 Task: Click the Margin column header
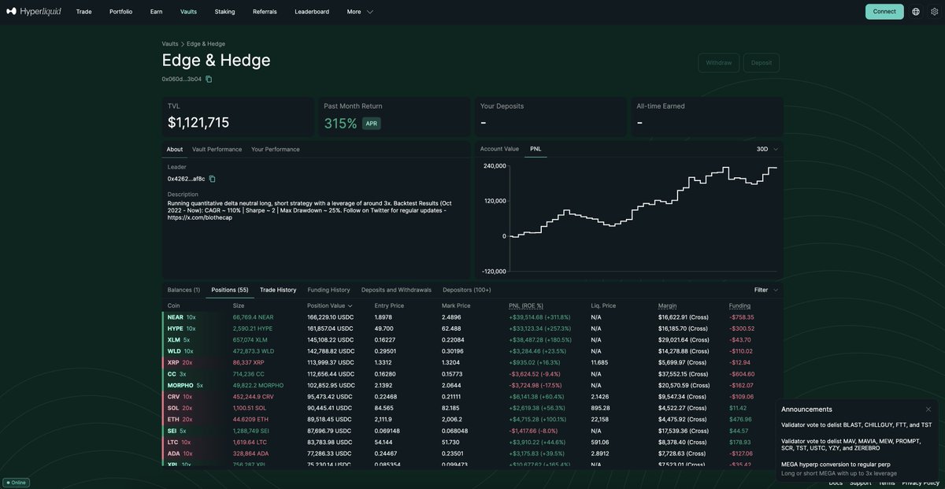(667, 306)
